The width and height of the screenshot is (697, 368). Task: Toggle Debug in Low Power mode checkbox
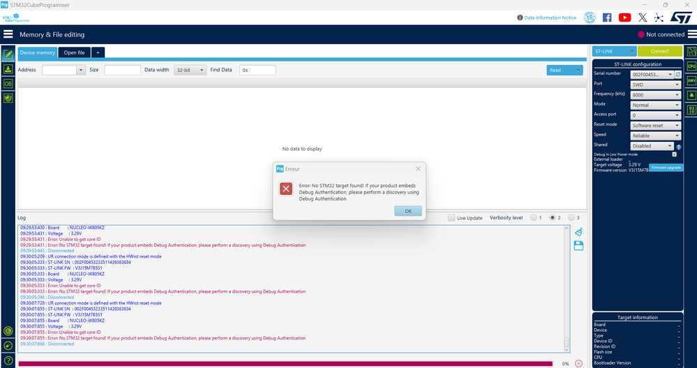[x=675, y=154]
